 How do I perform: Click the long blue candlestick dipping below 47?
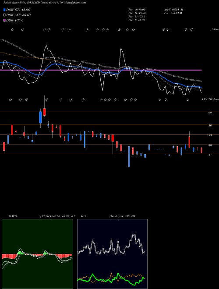pos(129,157)
